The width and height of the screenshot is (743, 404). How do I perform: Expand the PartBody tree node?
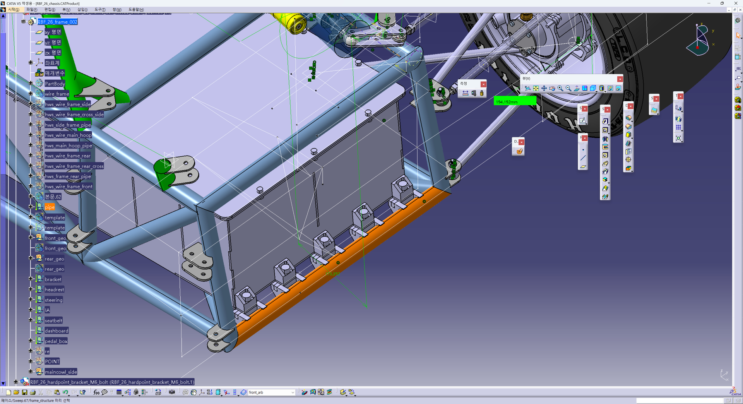pos(31,83)
